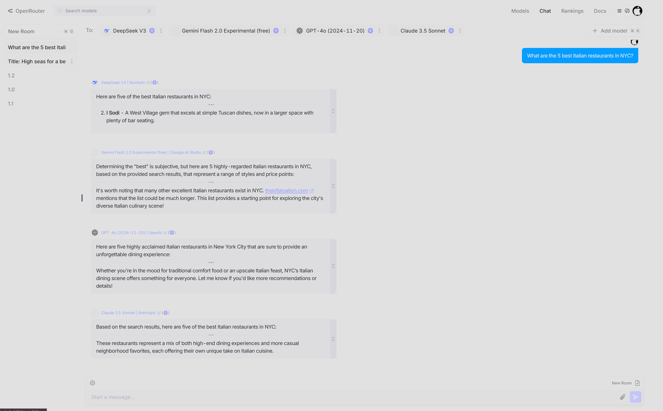Expand the Gemini Flash response
The height and width of the screenshot is (411, 663).
[333, 186]
